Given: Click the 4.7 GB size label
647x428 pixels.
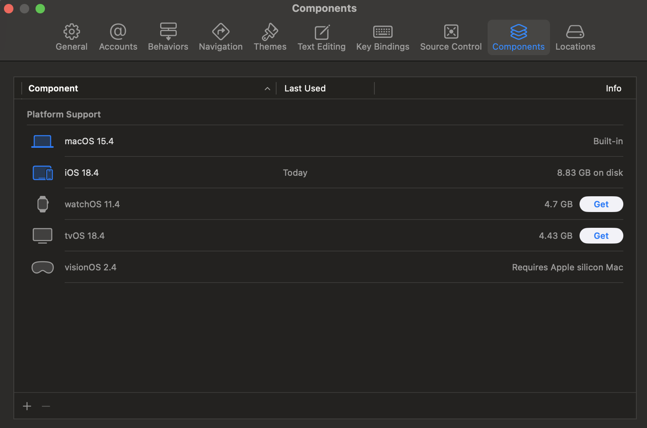Looking at the screenshot, I should pyautogui.click(x=558, y=204).
